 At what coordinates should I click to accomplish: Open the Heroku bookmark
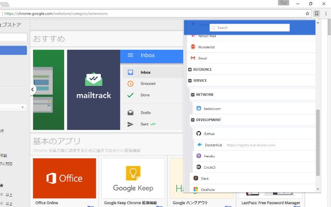[x=254, y=156]
